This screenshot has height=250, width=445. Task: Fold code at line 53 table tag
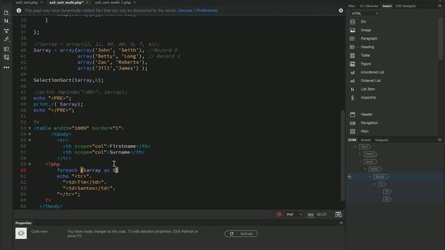click(29, 128)
